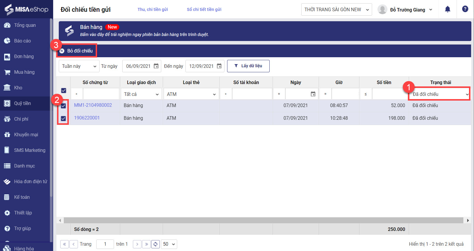This screenshot has height=251, width=474.
Task: Open calendar icon in Ngày filter
Action: point(313,94)
